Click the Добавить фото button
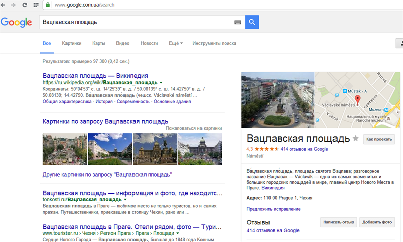403x242 pixels. coord(377,222)
